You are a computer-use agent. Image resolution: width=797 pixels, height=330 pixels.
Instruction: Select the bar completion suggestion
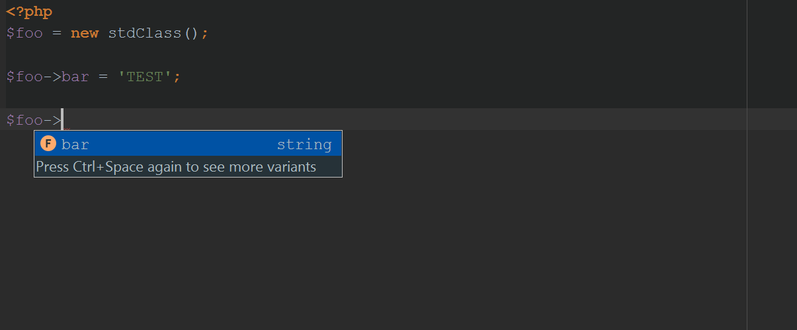coord(188,144)
